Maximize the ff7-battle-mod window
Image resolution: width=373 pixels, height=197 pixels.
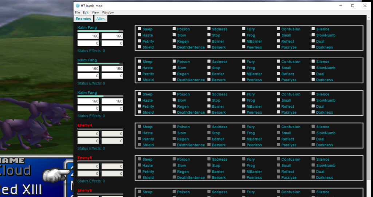pyautogui.click(x=353, y=6)
